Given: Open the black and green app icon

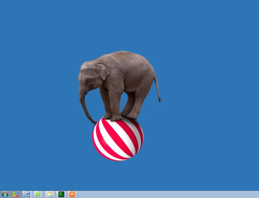Looking at the screenshot, I should [61, 194].
